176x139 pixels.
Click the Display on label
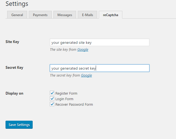[x=14, y=93]
